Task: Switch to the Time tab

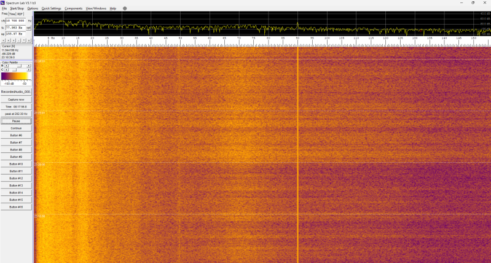Action: click(x=12, y=14)
